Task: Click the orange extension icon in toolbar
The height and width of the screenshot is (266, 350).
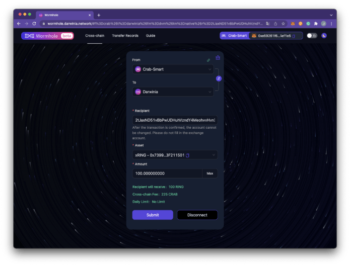Action: coord(301,24)
